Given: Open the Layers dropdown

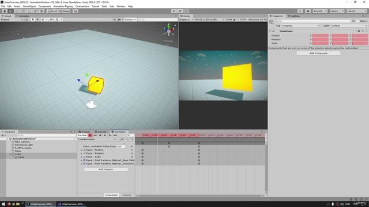Looking at the screenshot, I should point(337,11).
